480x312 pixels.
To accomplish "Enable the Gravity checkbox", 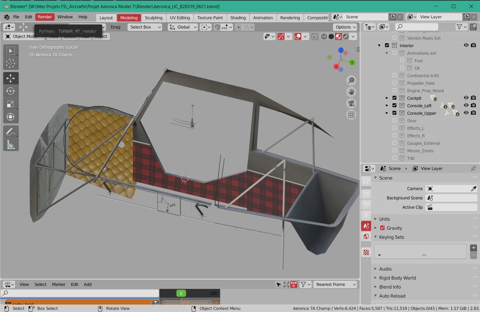I will click(x=382, y=228).
